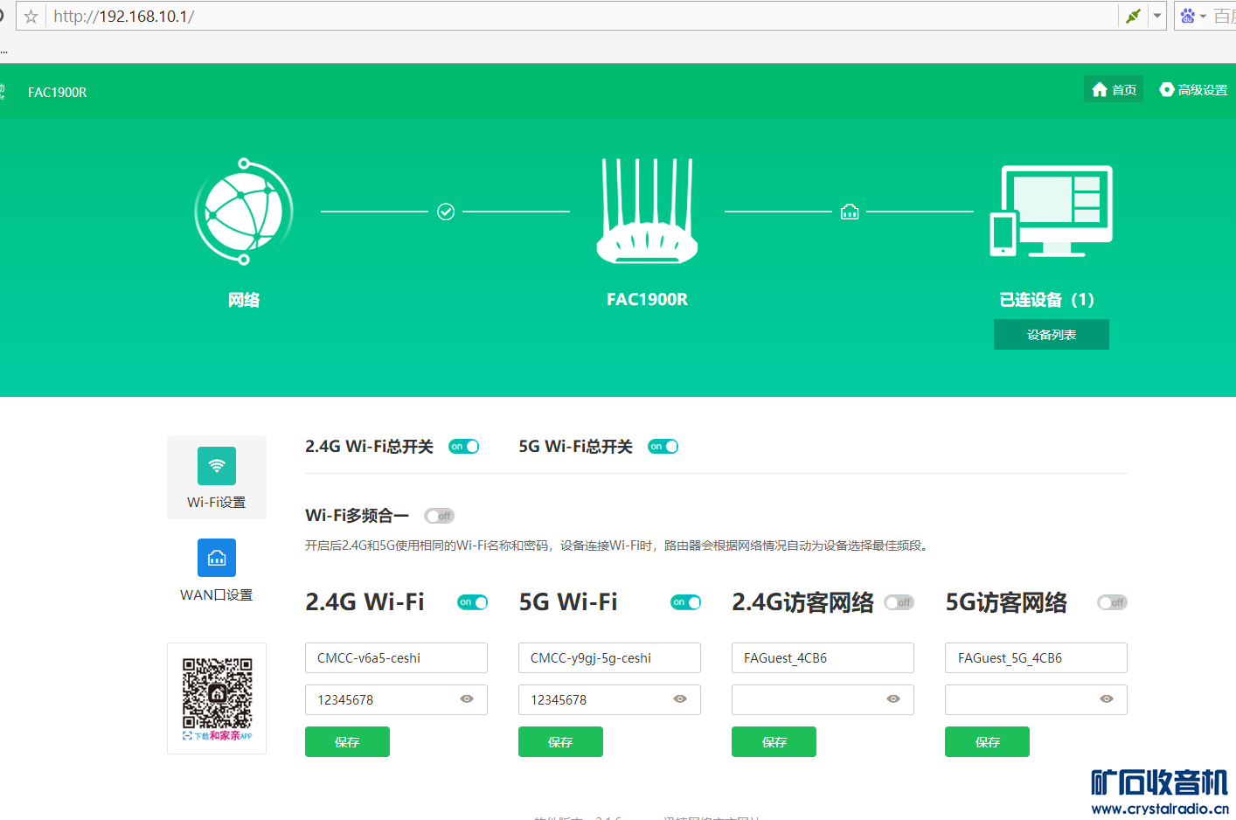Toggle 2.4G guest password visibility eye

click(893, 698)
